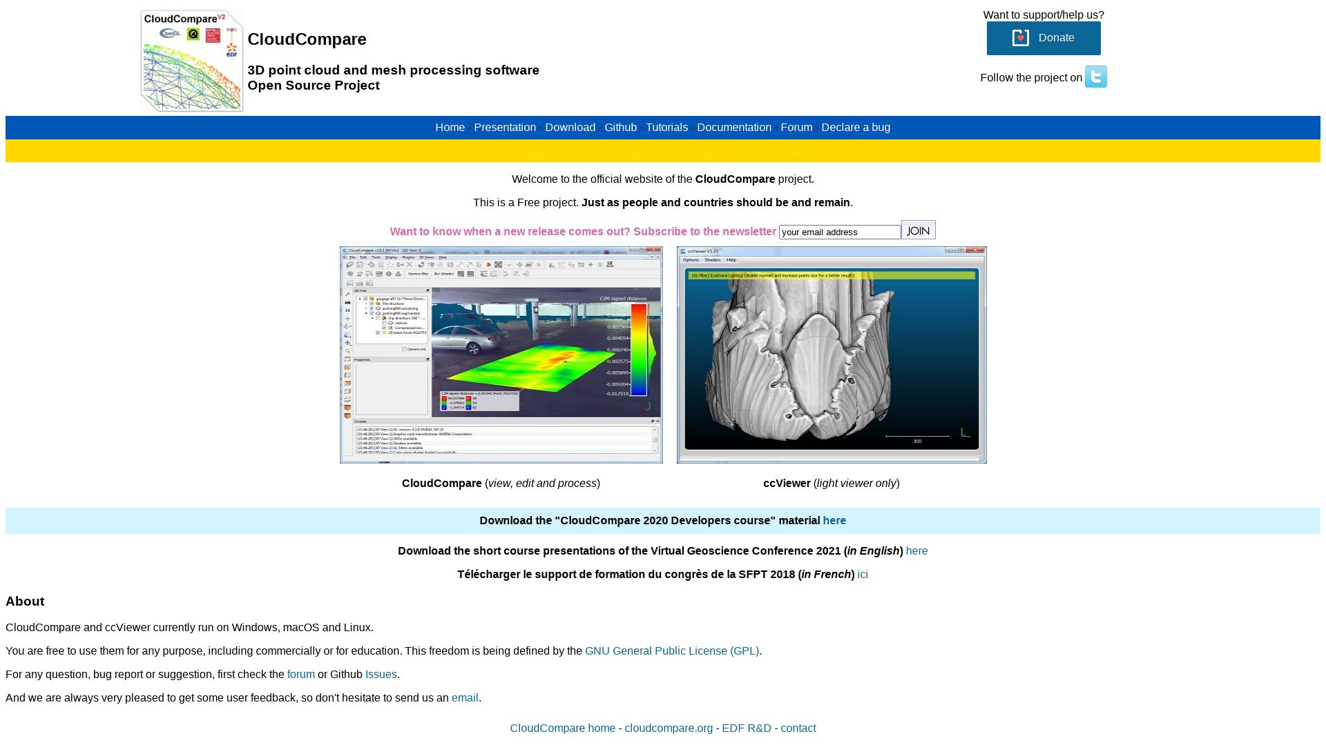Open the ccViewer screenshot thumbnail
1326x745 pixels.
tap(832, 355)
